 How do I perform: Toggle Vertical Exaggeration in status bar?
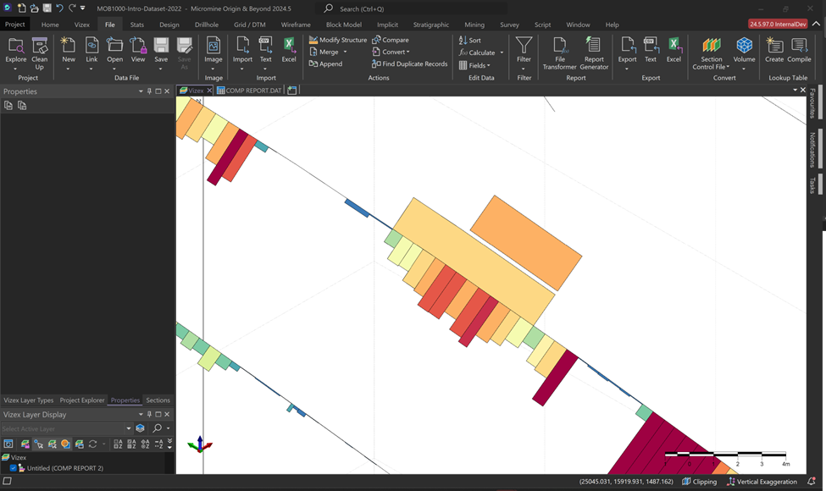pyautogui.click(x=762, y=482)
